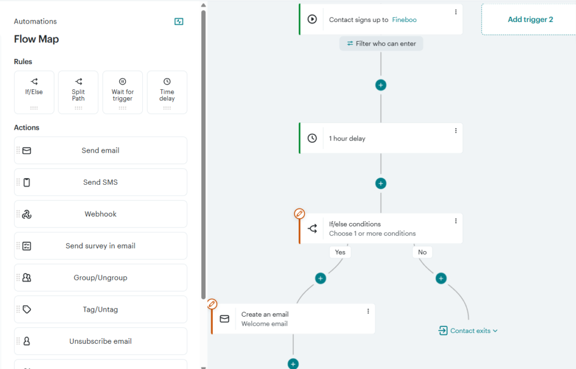Screen dimensions: 576x369
Task: Open the Contact signs up trigger menu
Action: [x=456, y=11]
